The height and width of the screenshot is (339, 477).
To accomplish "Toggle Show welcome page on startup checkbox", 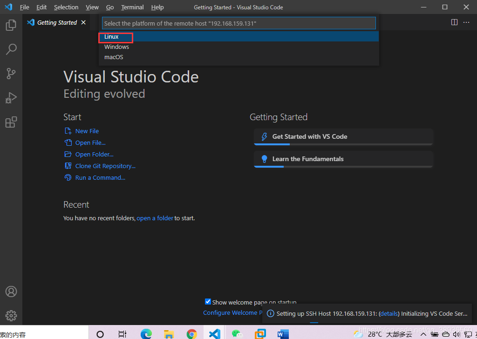I will [x=208, y=302].
